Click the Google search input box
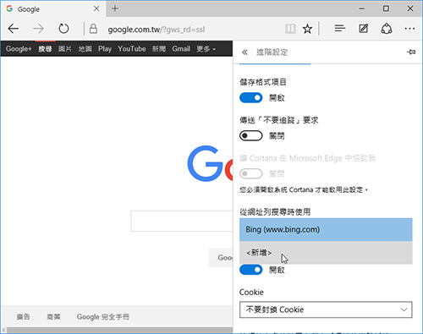Screen dimensions: 423x334 (182, 221)
